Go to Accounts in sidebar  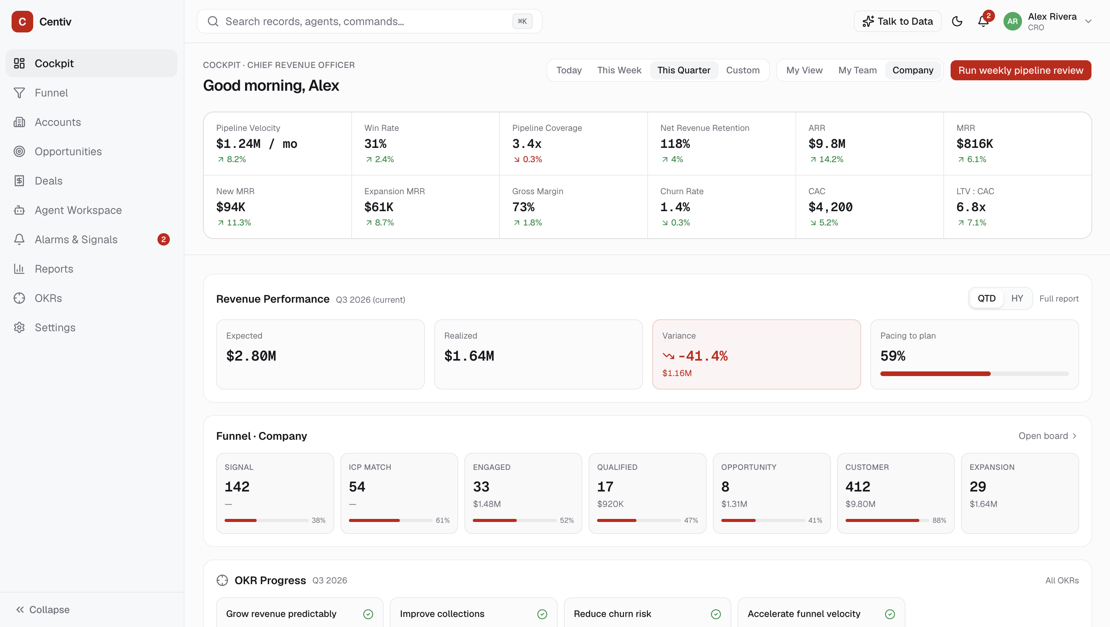[91, 122]
